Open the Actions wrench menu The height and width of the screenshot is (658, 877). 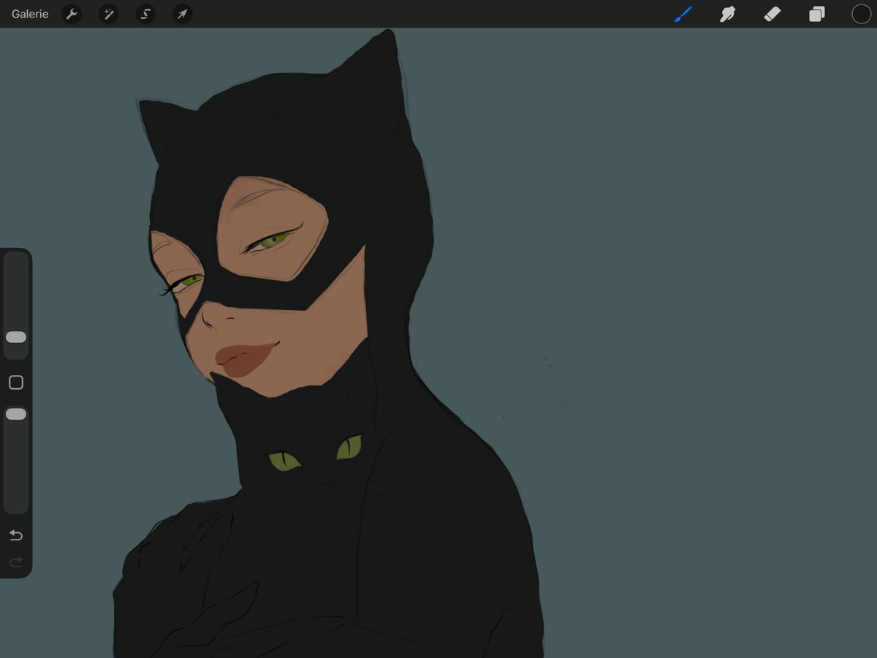pyautogui.click(x=72, y=14)
